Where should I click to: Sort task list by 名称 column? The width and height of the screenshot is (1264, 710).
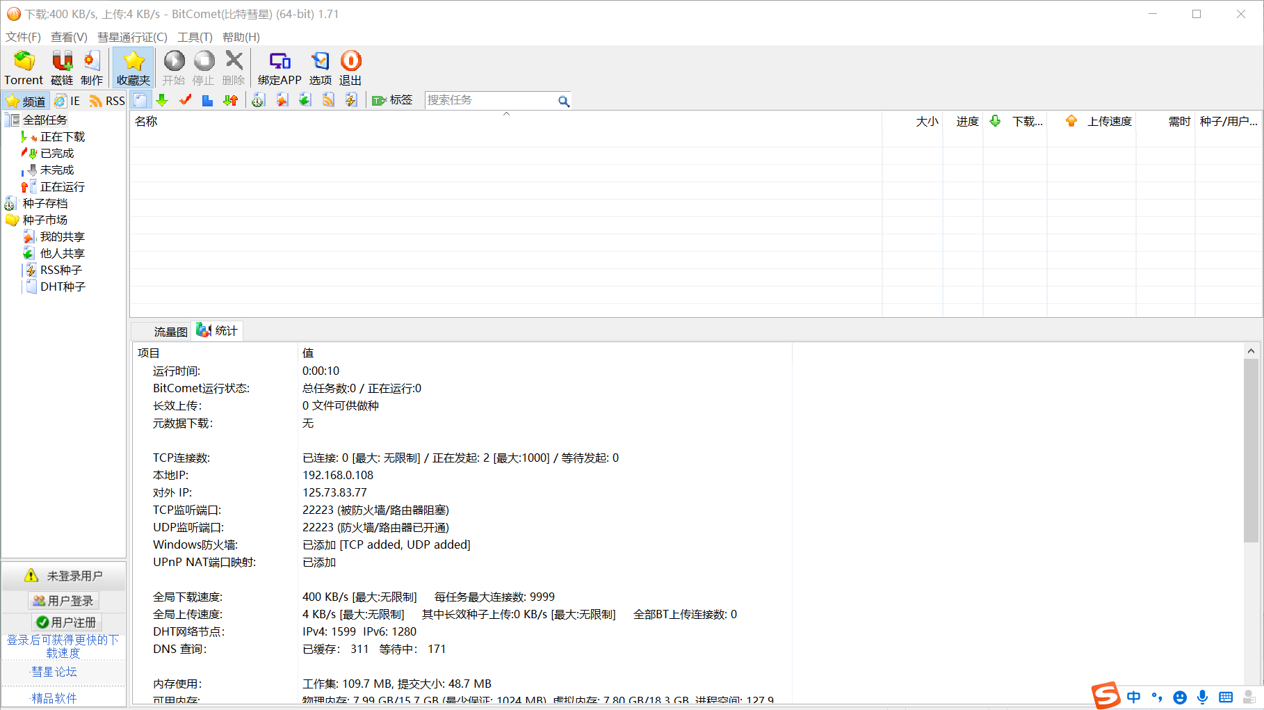(x=505, y=121)
